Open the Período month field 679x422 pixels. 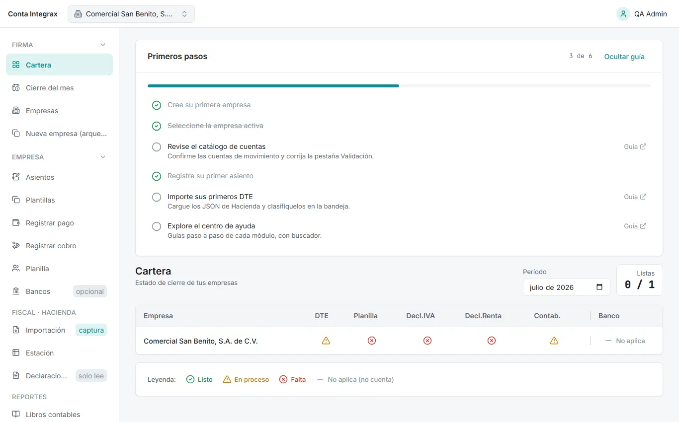click(x=567, y=287)
